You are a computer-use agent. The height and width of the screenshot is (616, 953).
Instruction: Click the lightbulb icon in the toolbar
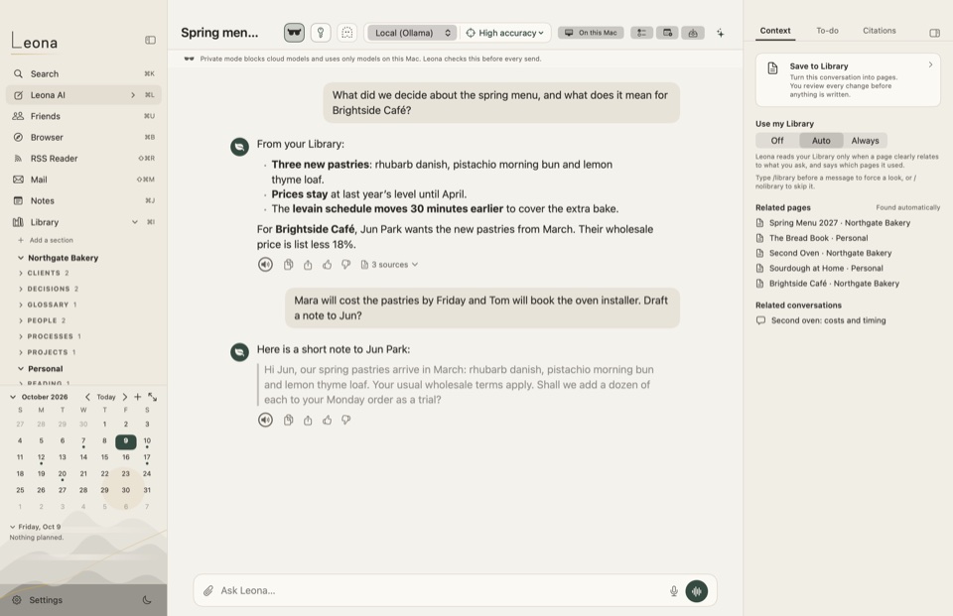[x=321, y=33]
